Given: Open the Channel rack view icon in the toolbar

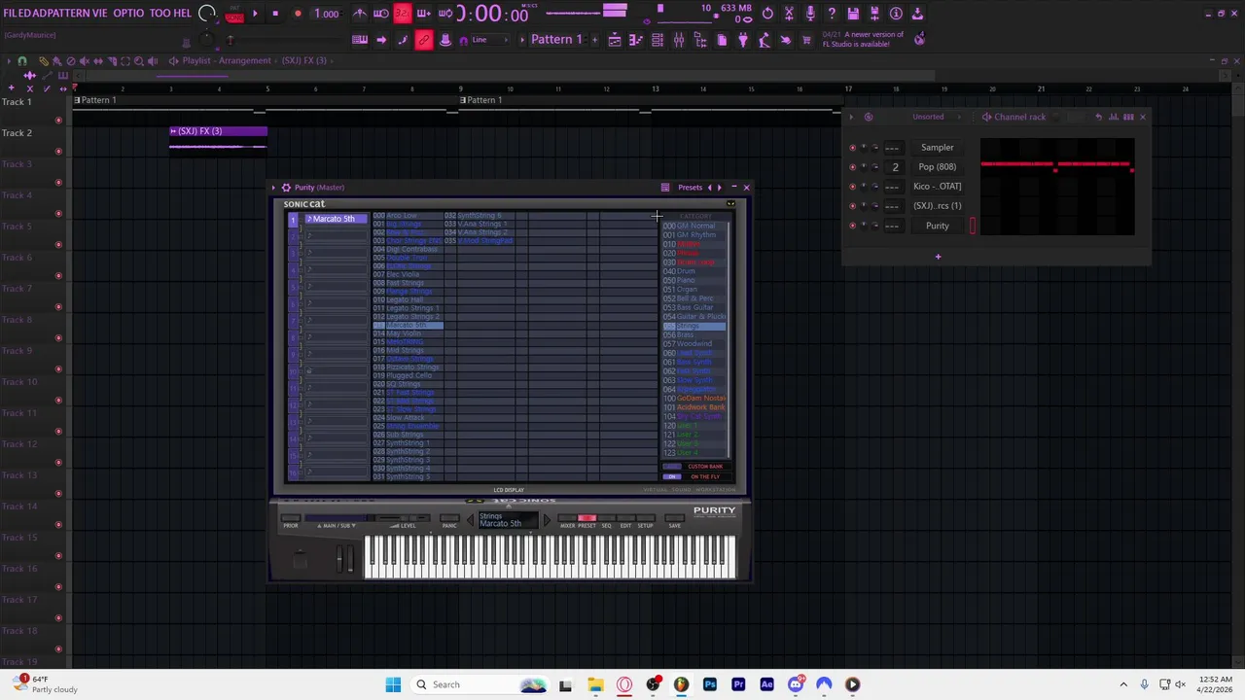Looking at the screenshot, I should (x=657, y=40).
